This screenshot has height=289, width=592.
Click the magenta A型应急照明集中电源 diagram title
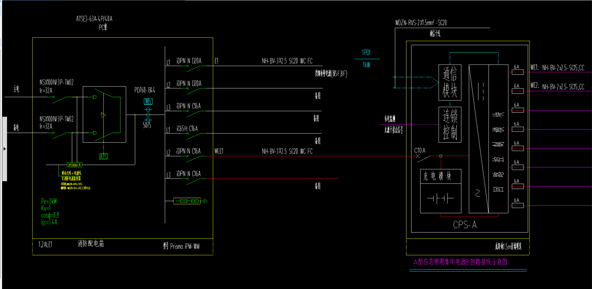coord(460,262)
